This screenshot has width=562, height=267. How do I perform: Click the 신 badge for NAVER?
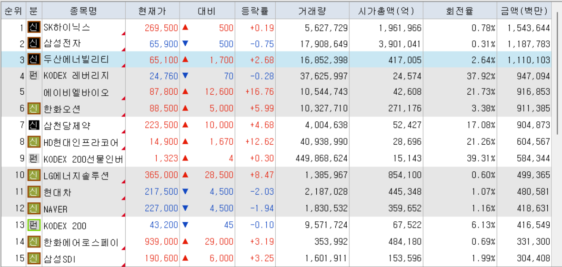tap(33, 208)
